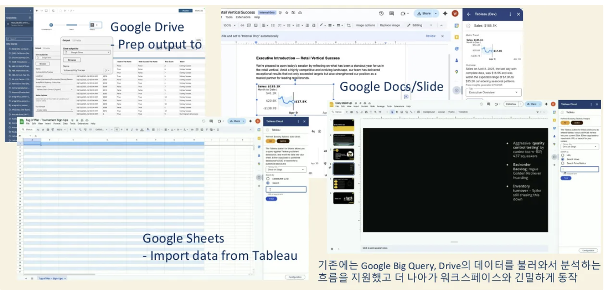The height and width of the screenshot is (291, 606).
Task: Select Search Views radio in Slides panel
Action: pos(563,159)
